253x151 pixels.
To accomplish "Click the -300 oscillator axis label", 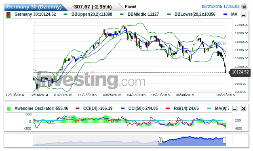I will 27,128.
